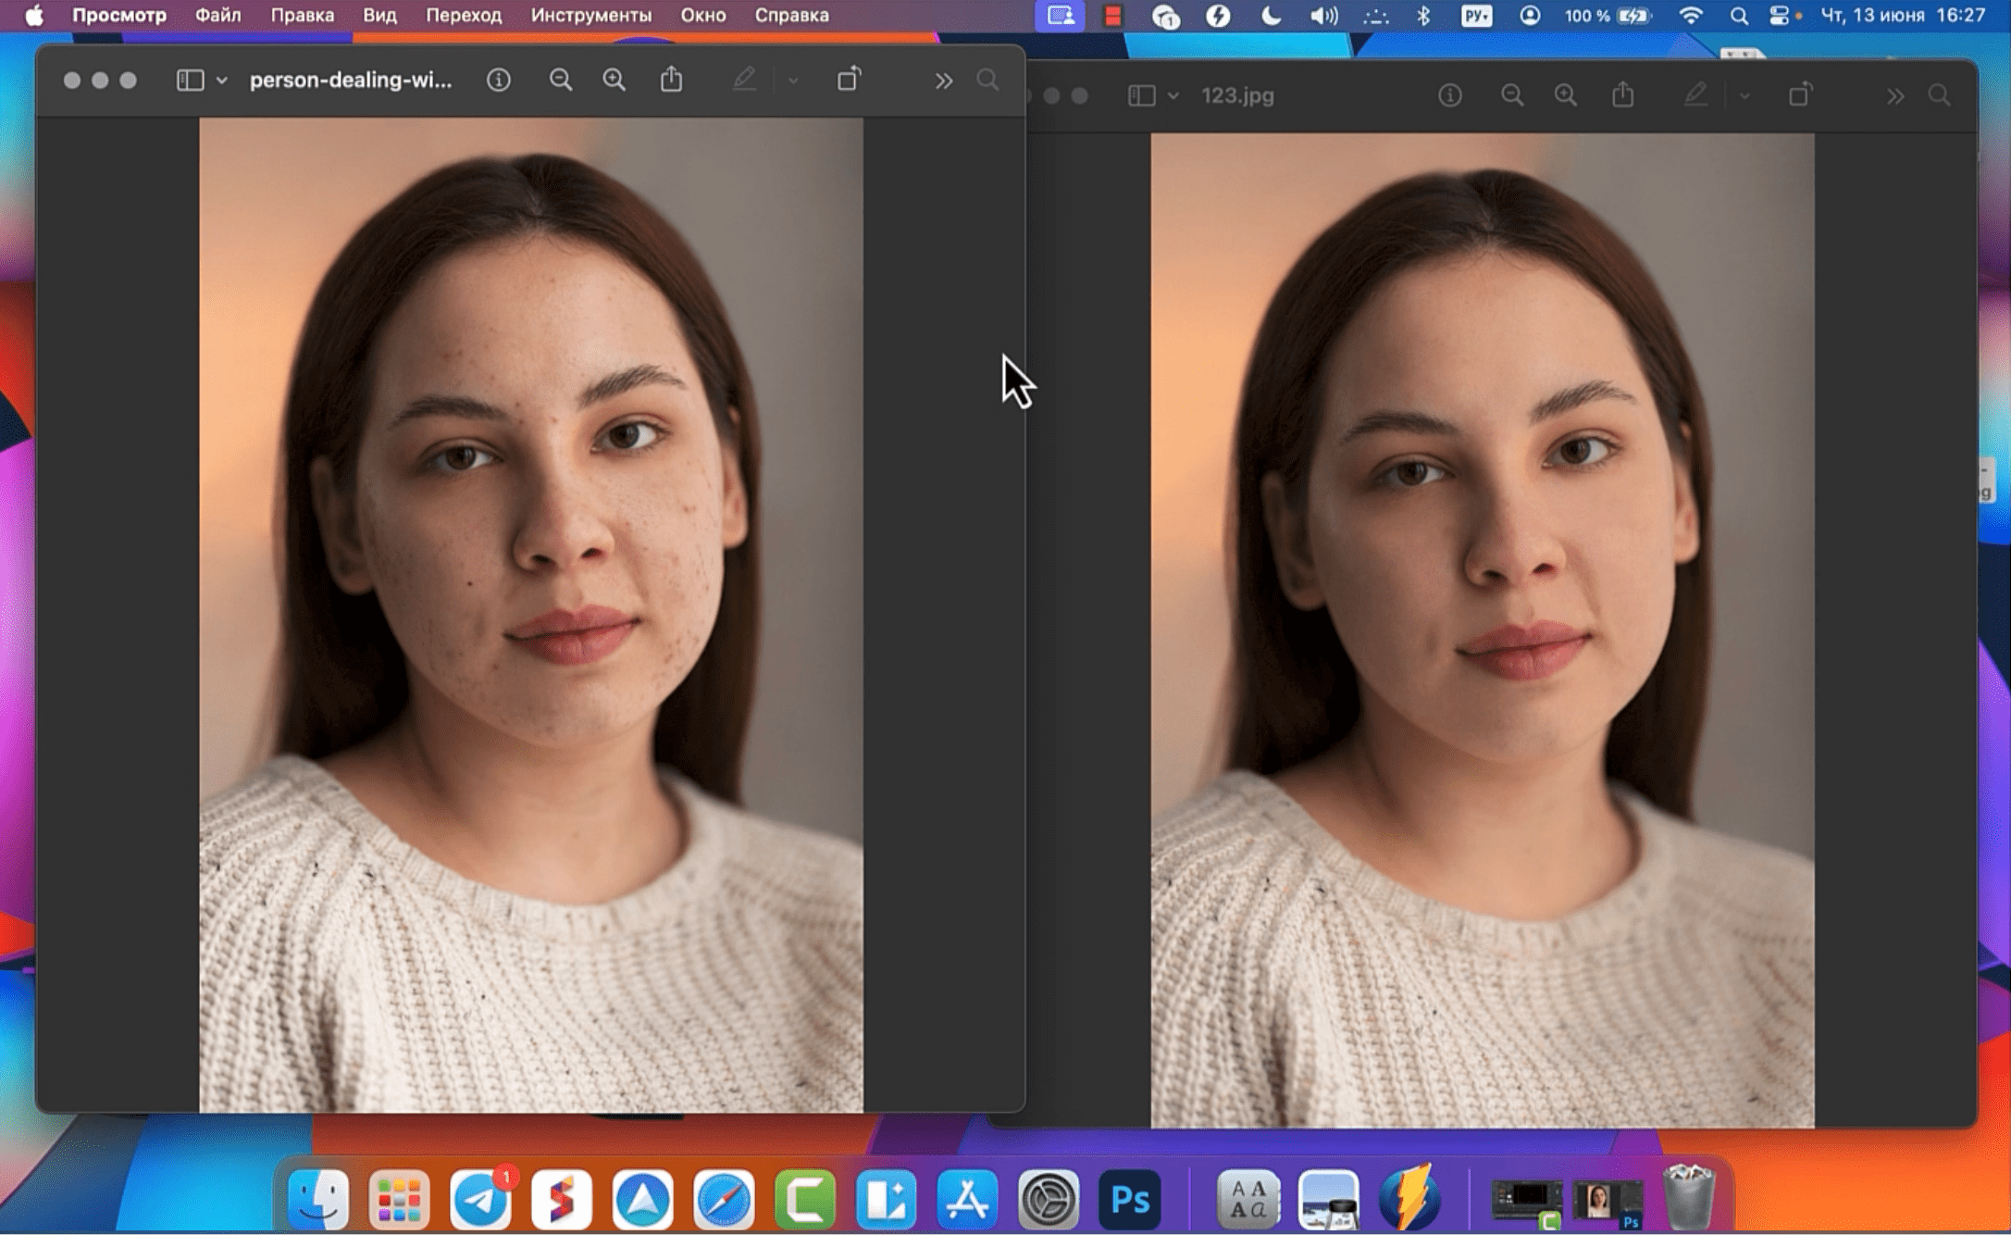Zoom in on 123.jpg image
Image resolution: width=2011 pixels, height=1235 pixels.
[1566, 95]
